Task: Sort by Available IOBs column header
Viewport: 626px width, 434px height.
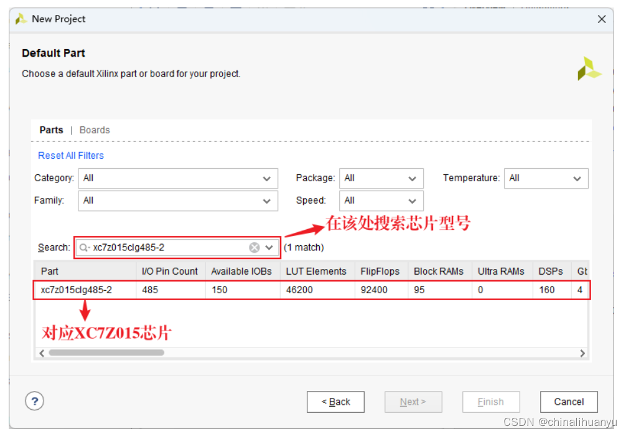Action: 242,271
